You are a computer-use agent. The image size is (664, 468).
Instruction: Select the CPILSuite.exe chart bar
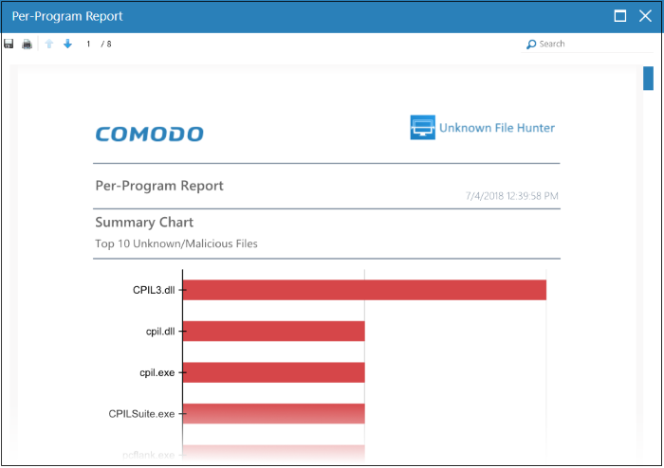point(273,413)
